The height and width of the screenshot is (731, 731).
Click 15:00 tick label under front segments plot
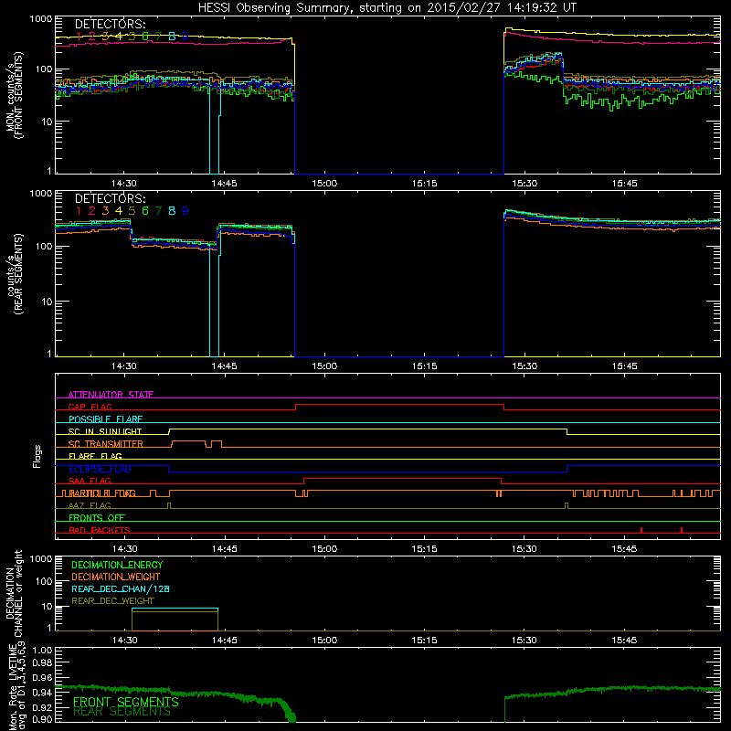pos(324,184)
